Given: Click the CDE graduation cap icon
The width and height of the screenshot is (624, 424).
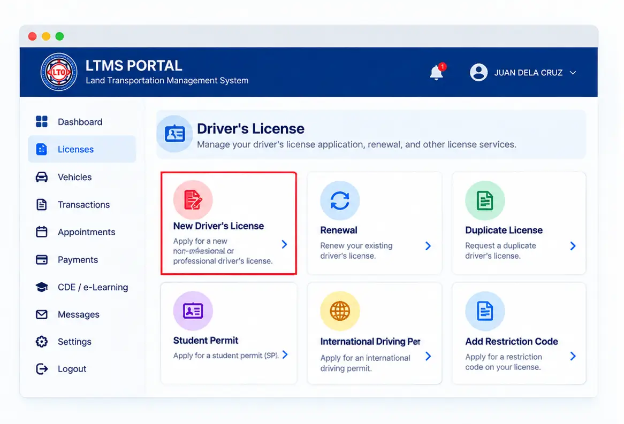Looking at the screenshot, I should [x=42, y=287].
